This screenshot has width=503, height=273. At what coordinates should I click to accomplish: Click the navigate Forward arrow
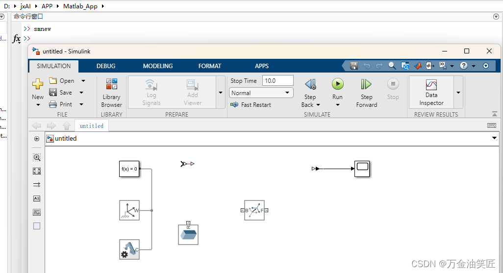tap(51, 126)
